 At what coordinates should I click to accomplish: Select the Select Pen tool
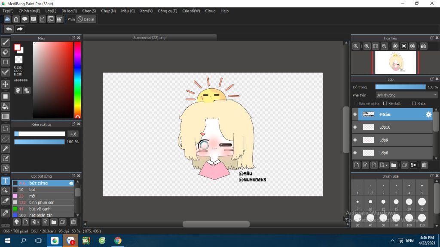pyautogui.click(x=5, y=159)
